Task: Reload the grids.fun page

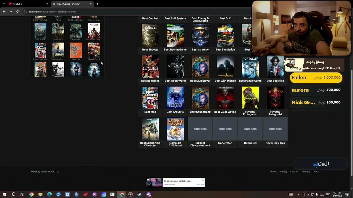Action: pos(17,12)
